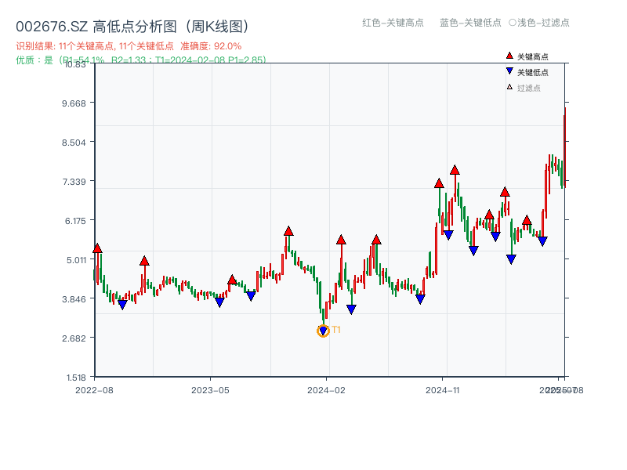Click the 2022-08 x-axis date label
627x470 pixels.
[94, 390]
